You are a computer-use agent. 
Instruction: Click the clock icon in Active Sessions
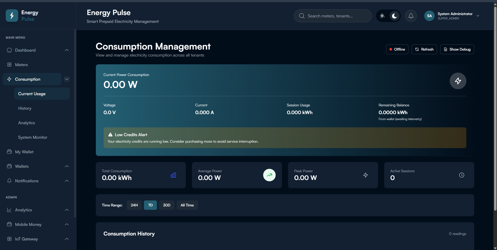pyautogui.click(x=461, y=175)
